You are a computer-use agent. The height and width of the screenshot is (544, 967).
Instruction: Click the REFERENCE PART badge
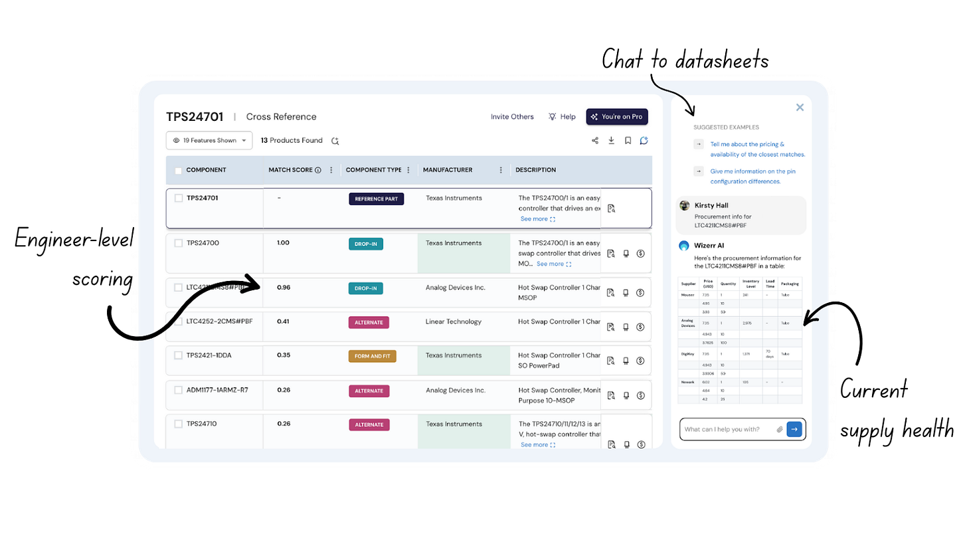click(x=377, y=199)
